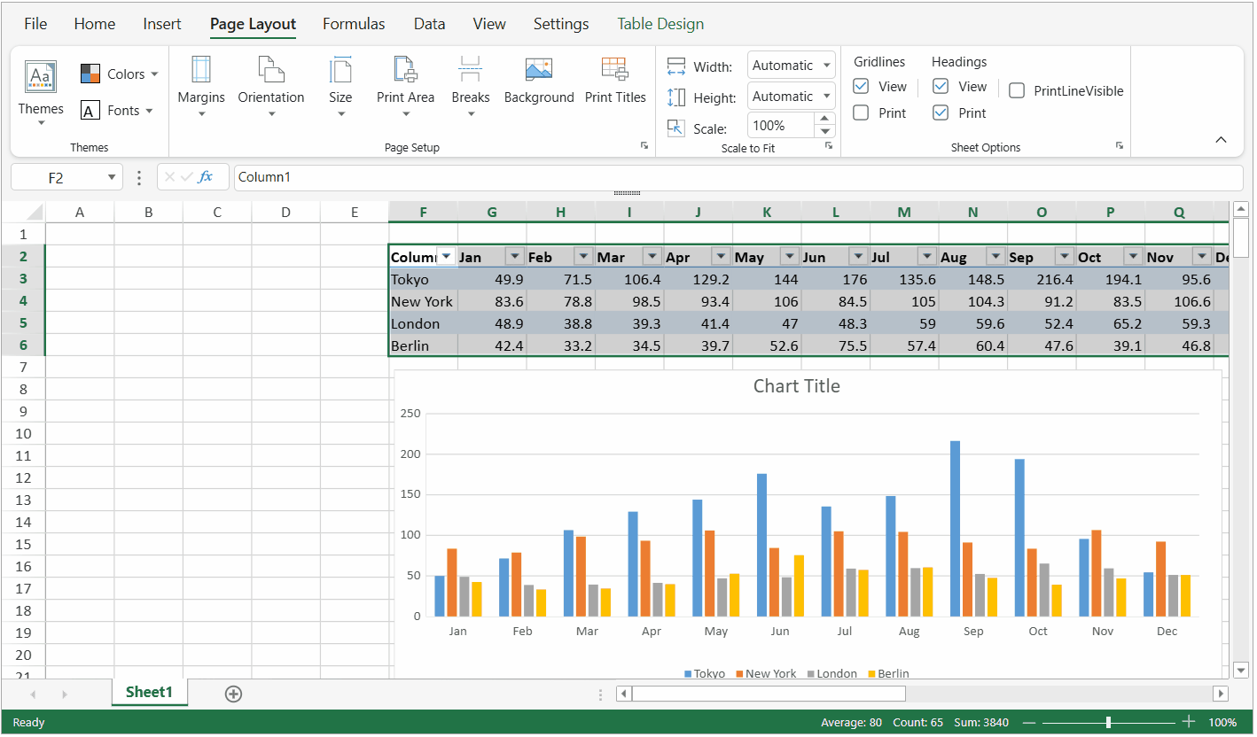This screenshot has width=1257, height=737.
Task: Select column header A
Action: (x=80, y=213)
